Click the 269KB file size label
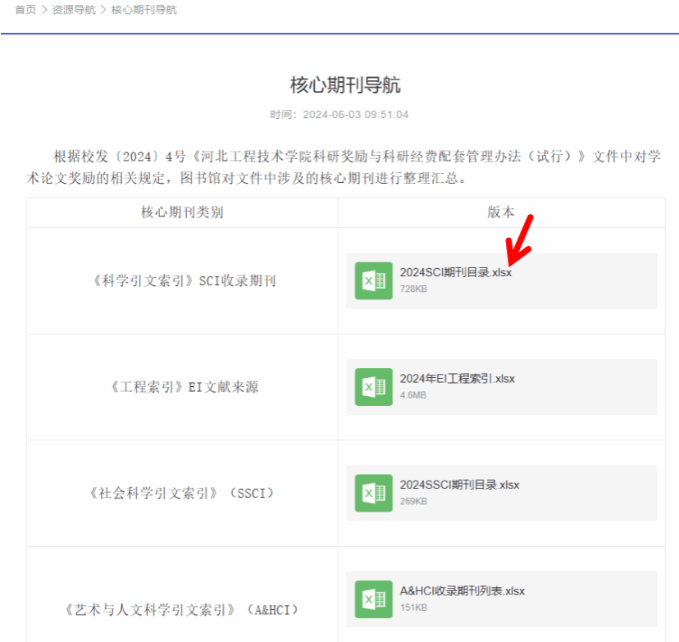This screenshot has height=642, width=679. point(413,501)
